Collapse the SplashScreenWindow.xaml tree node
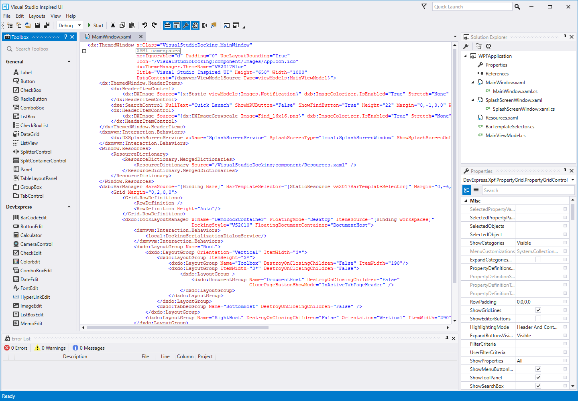 click(x=472, y=100)
